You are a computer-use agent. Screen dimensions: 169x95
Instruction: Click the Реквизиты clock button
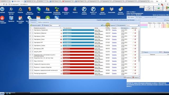coord(149,8)
